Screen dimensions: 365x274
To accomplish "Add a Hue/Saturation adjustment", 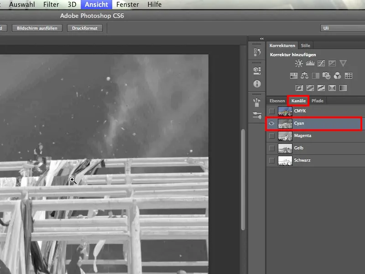I will (294, 75).
